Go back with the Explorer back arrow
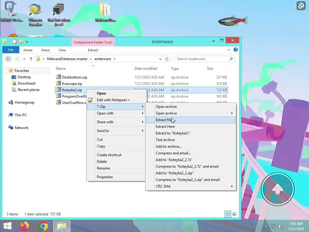Screen dimensions: 309x232 pyautogui.click(x=8, y=59)
